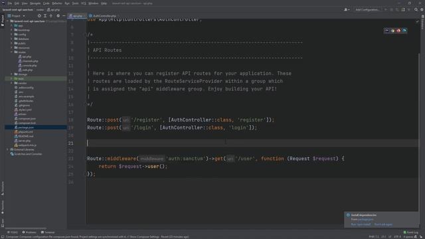Click the Run play icon in toolbar

click(386, 9)
